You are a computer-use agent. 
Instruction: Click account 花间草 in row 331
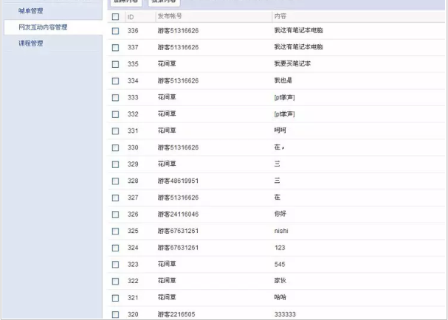(x=167, y=131)
